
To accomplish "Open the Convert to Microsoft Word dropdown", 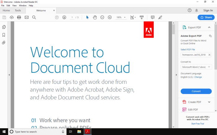I will pyautogui.click(x=196, y=67).
